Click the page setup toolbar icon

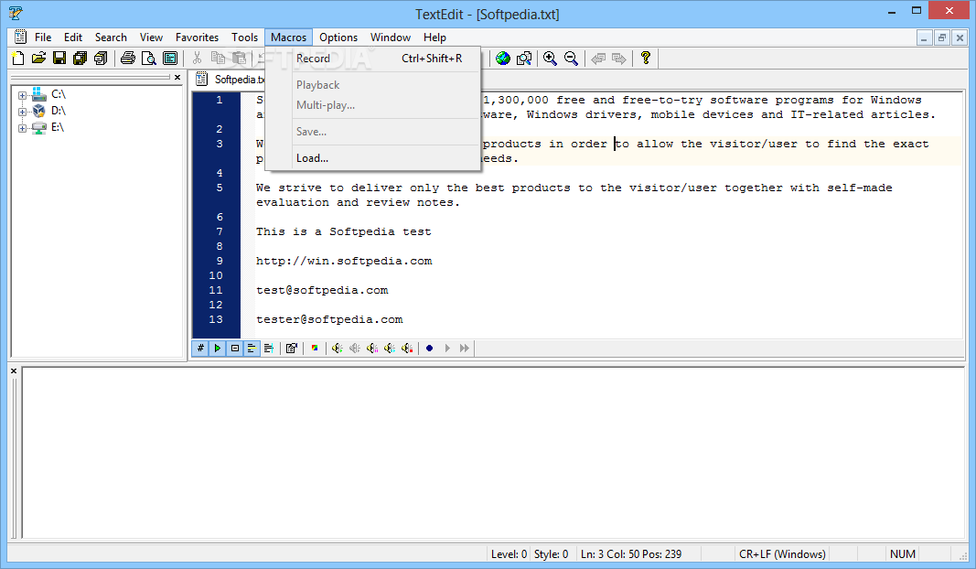point(170,59)
